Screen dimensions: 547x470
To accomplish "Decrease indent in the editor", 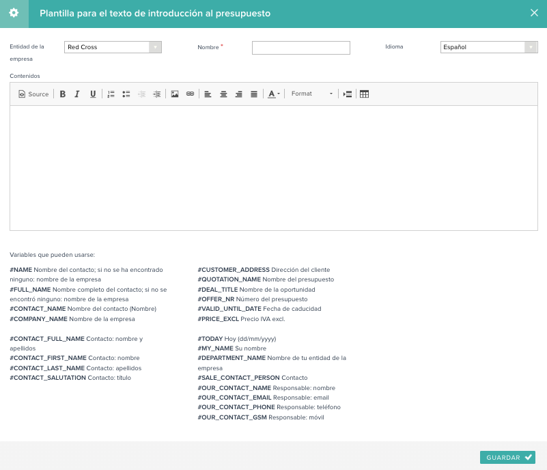I will pyautogui.click(x=141, y=94).
